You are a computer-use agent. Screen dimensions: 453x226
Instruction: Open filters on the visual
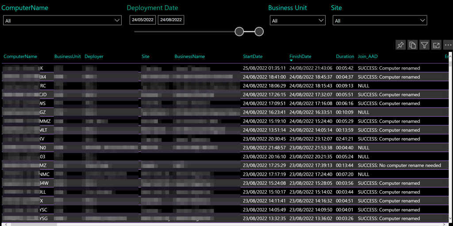point(424,45)
